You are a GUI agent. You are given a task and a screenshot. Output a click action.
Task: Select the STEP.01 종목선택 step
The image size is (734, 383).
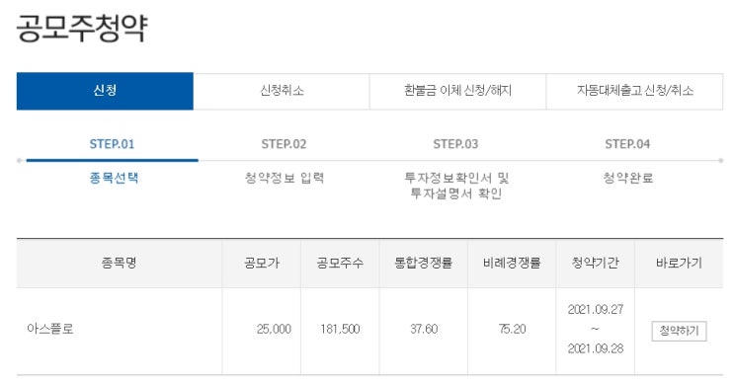tap(113, 160)
